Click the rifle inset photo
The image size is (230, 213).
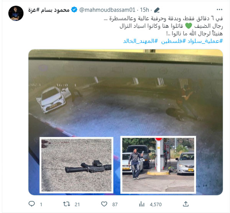point(76,165)
